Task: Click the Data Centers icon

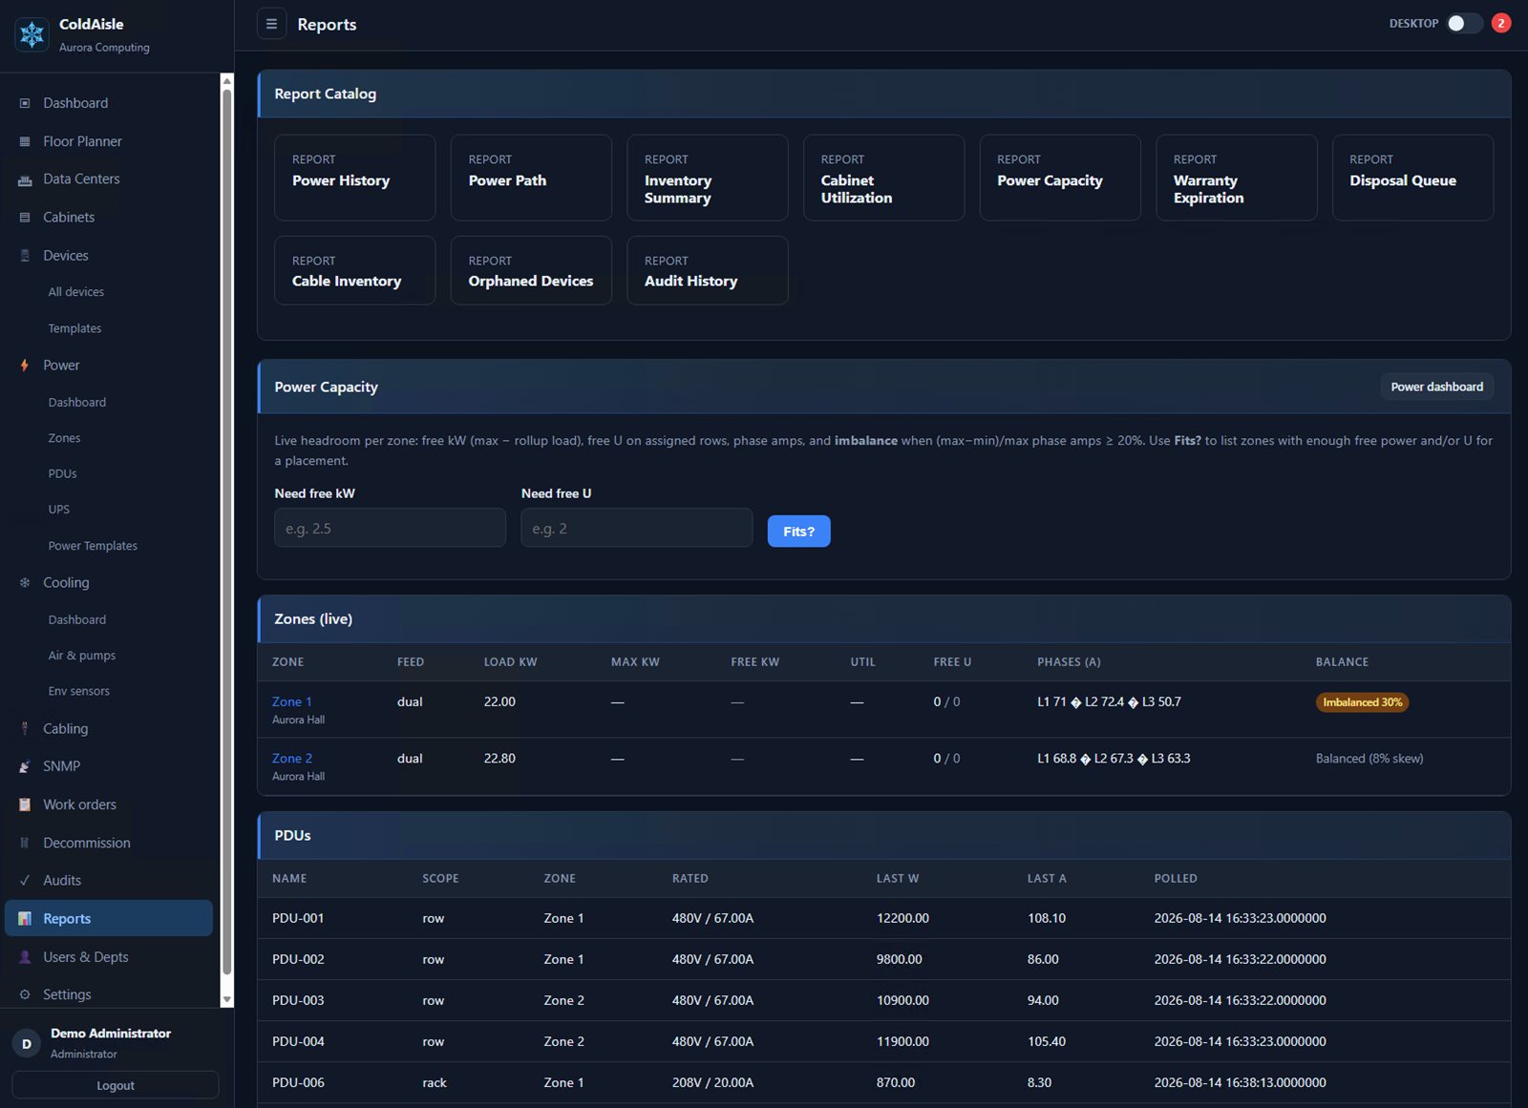Action: click(x=25, y=179)
